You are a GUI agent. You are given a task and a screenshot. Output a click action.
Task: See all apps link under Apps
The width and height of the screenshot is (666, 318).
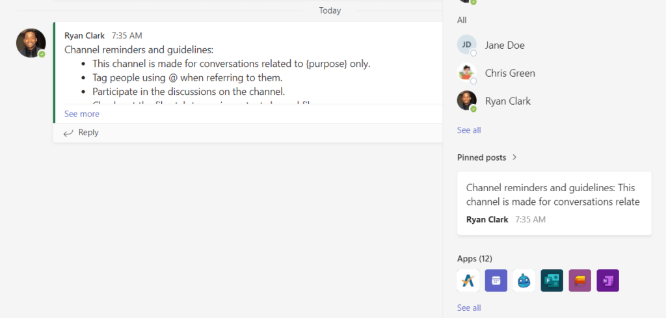[469, 308]
